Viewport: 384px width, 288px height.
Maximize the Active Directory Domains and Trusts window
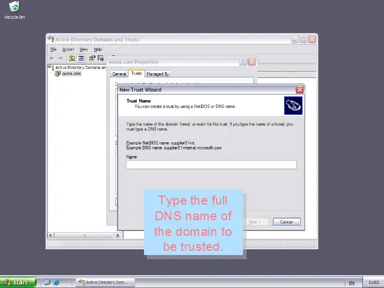coord(304,39)
